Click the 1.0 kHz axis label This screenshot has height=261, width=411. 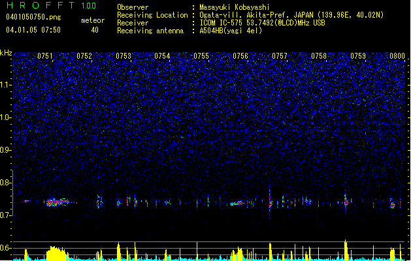6,117
